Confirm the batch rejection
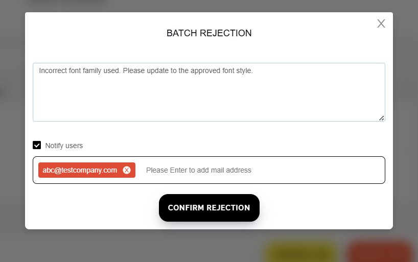418x262 pixels. click(x=209, y=208)
